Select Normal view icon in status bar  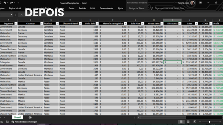pos(181,122)
